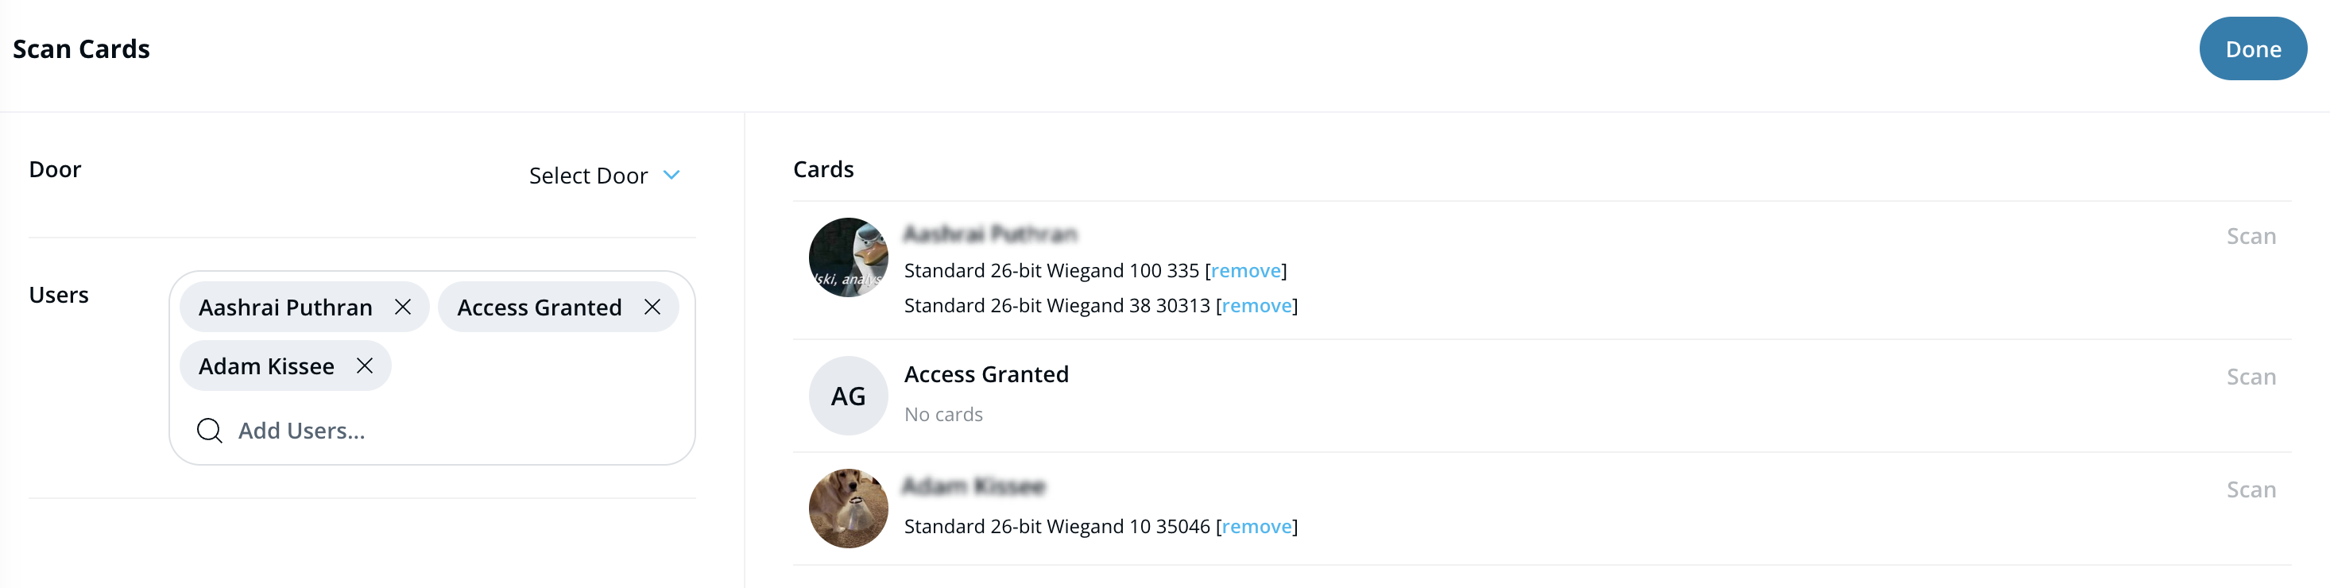Click the search magnifier icon
This screenshot has width=2330, height=588.
point(209,431)
